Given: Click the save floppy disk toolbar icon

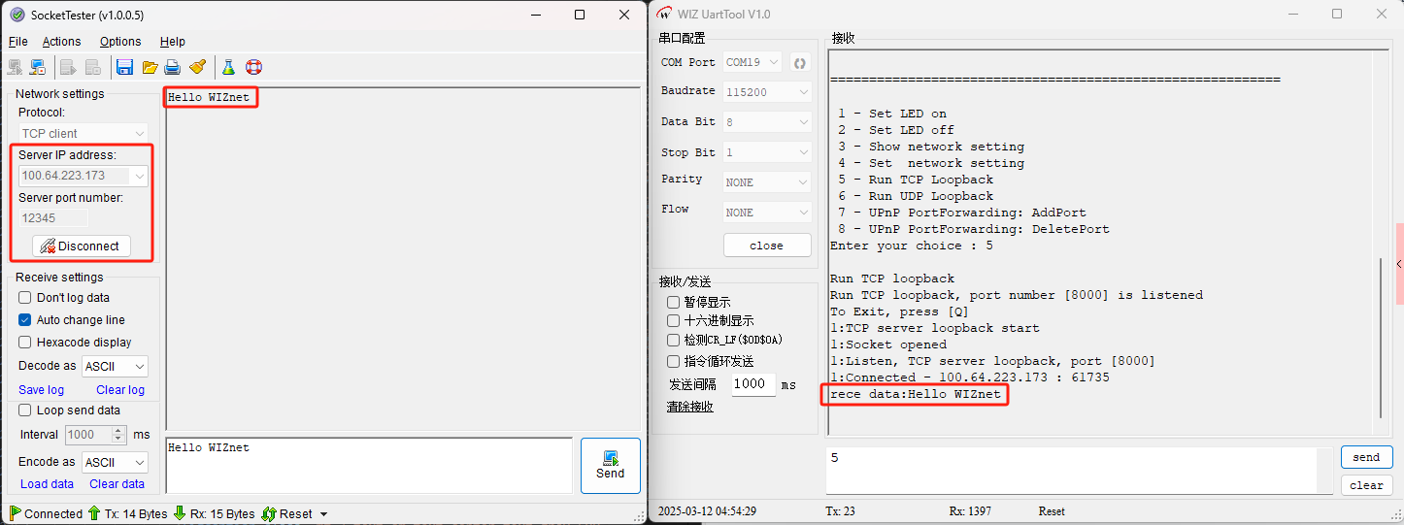Looking at the screenshot, I should (124, 67).
